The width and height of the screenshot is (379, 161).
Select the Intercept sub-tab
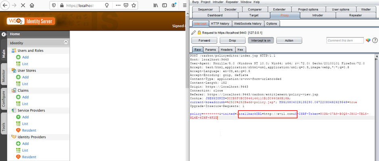point(201,24)
